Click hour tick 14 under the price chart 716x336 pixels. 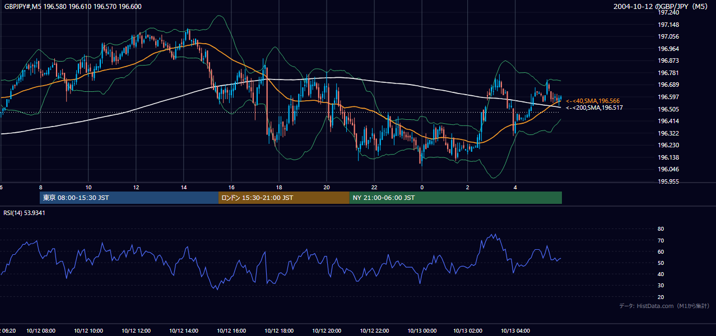coord(183,187)
